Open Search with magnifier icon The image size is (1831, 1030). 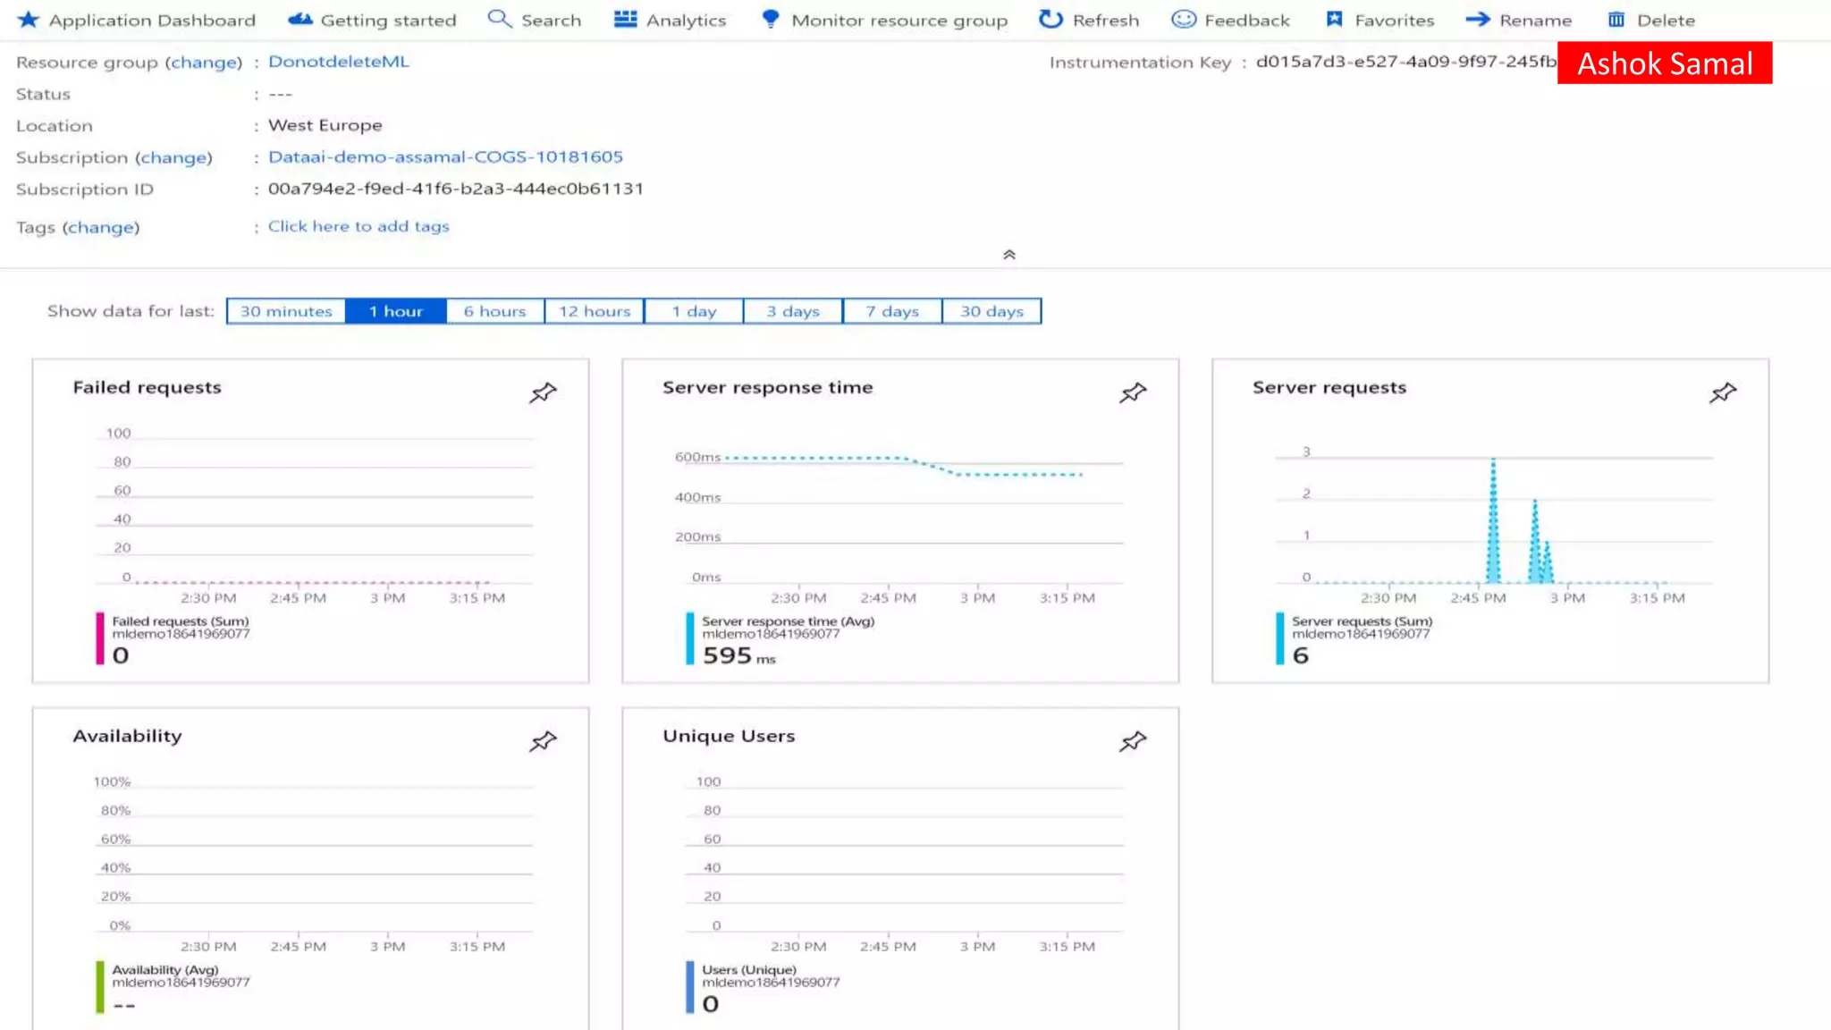[499, 20]
